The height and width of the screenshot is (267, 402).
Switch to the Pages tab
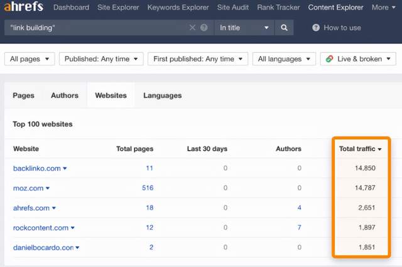click(x=23, y=95)
